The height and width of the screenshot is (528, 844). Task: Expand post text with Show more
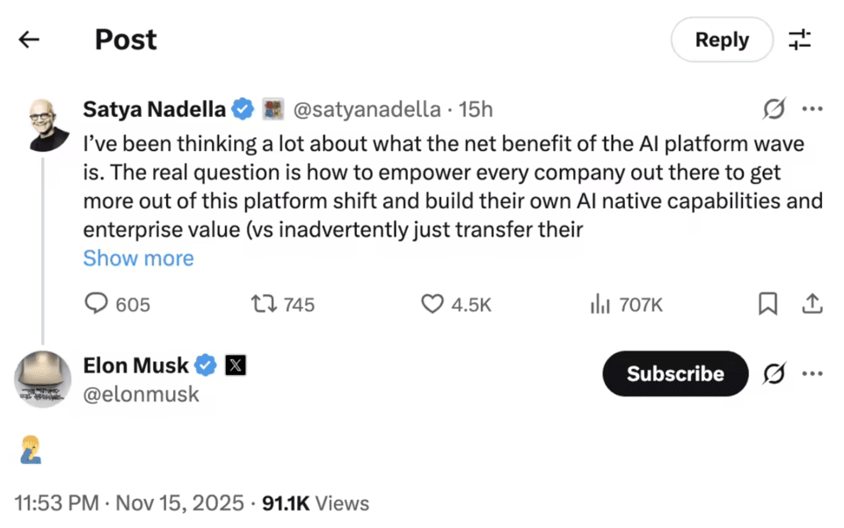tap(138, 258)
